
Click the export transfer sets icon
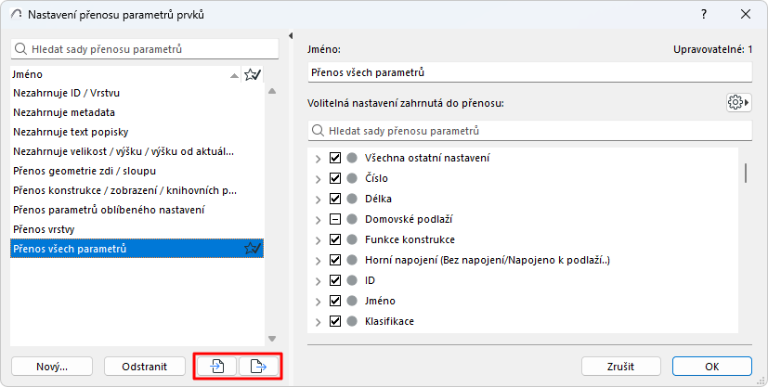259,367
